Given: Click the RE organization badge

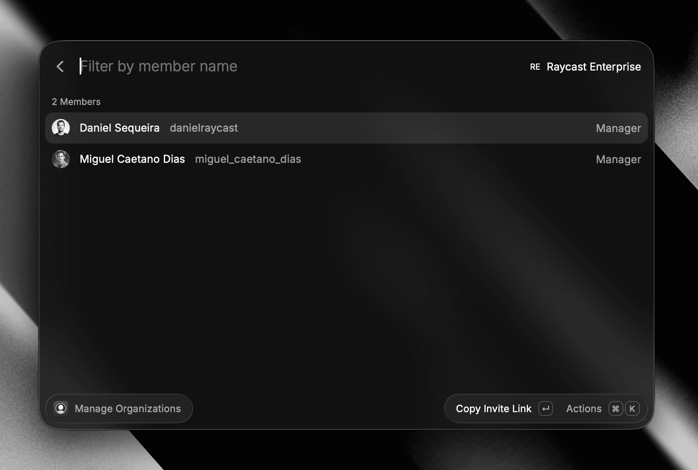Looking at the screenshot, I should (x=535, y=67).
